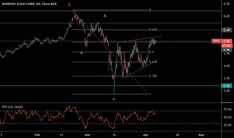Select the orange wave label c
The image size is (234, 138).
click(x=114, y=99)
